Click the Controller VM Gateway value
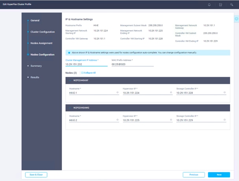 pos(99,38)
